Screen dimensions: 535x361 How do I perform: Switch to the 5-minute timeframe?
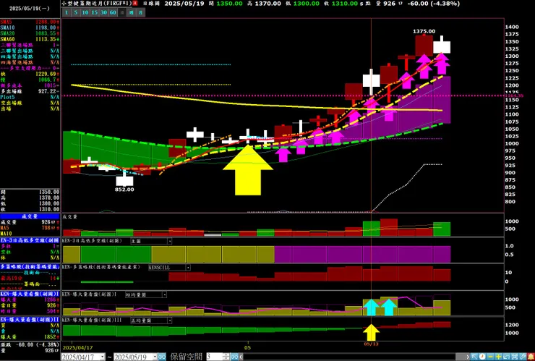pyautogui.click(x=76, y=12)
